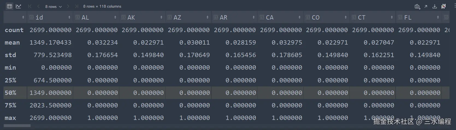Open table in separate tab arrow icon
Image resolution: width=456 pixels, height=130 pixels.
point(426,7)
